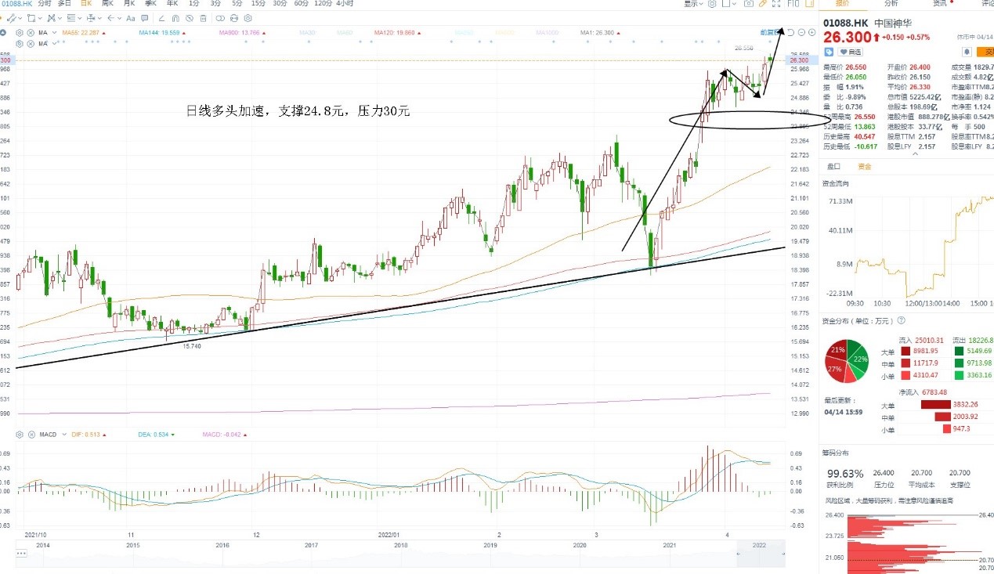Switch to the 盘口 order book tab
Viewport: 994px width, 574px height.
pos(833,166)
